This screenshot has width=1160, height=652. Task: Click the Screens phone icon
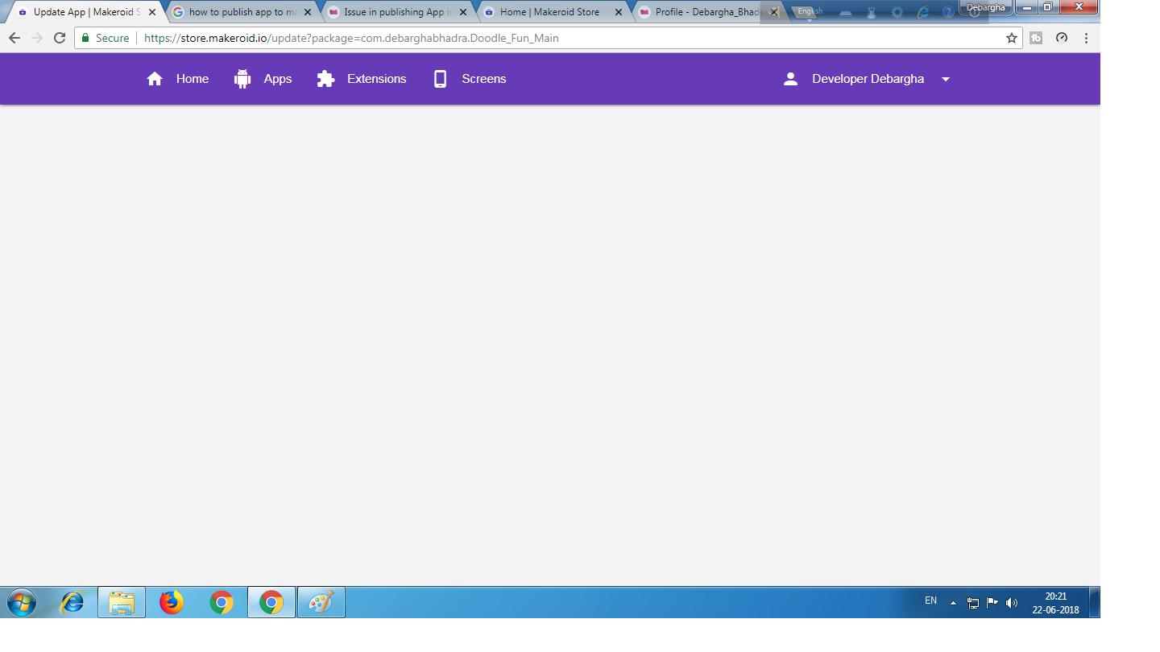click(x=440, y=79)
